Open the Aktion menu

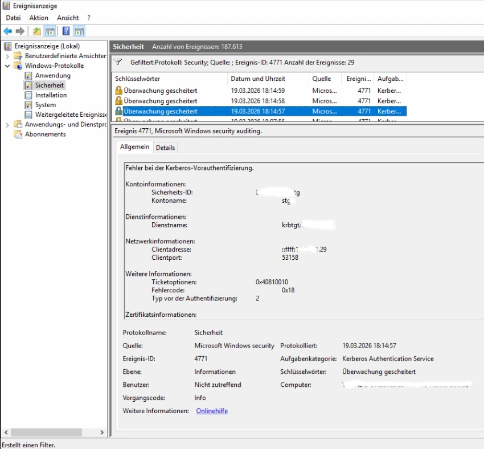39,18
